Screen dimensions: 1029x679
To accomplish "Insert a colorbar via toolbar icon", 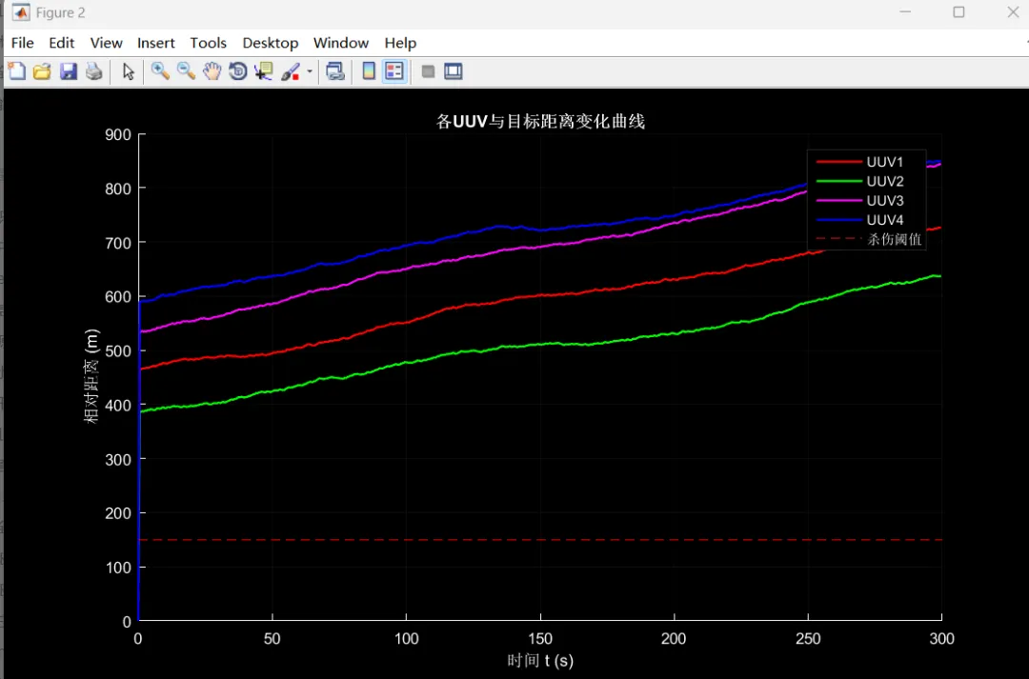I will tap(369, 70).
